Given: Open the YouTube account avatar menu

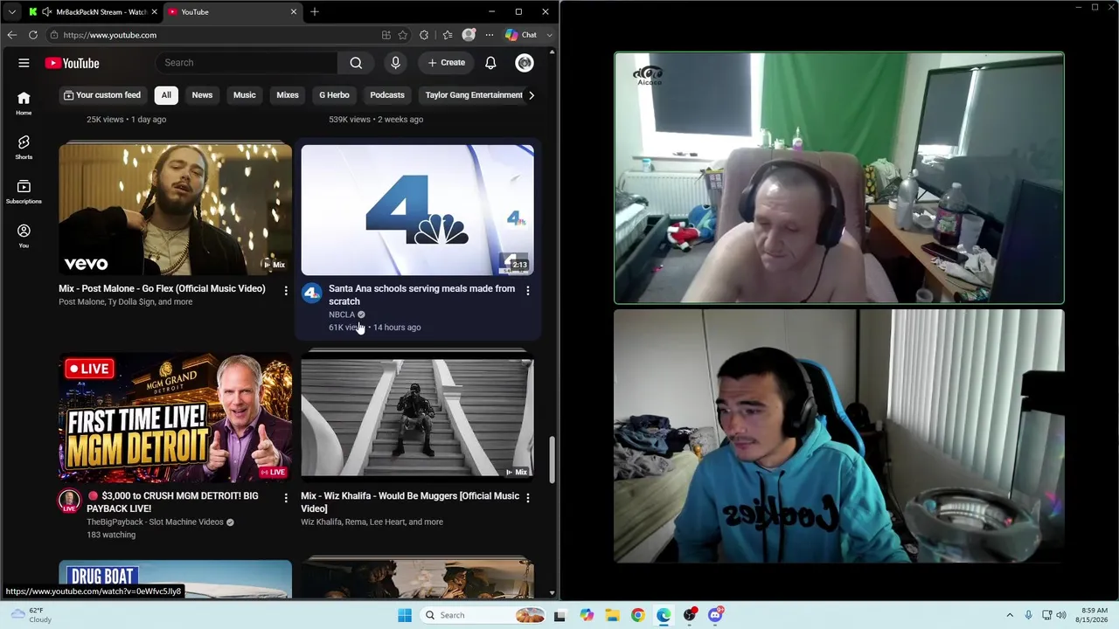Looking at the screenshot, I should click(x=525, y=63).
